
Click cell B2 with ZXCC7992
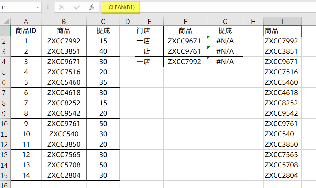(64, 41)
